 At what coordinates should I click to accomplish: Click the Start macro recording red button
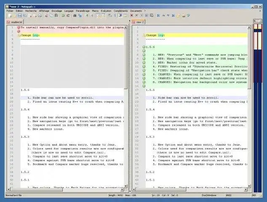[x=131, y=16]
